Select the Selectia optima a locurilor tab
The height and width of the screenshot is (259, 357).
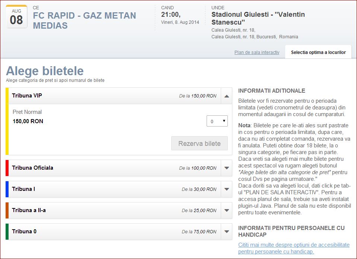318,52
